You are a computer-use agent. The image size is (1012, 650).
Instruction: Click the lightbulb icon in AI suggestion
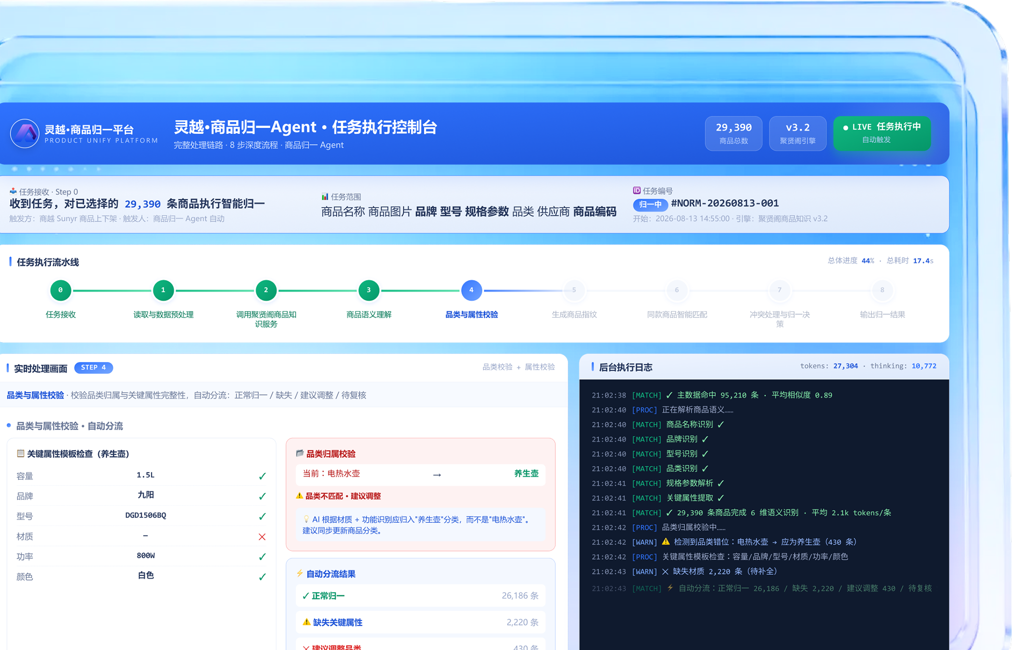pyautogui.click(x=306, y=519)
